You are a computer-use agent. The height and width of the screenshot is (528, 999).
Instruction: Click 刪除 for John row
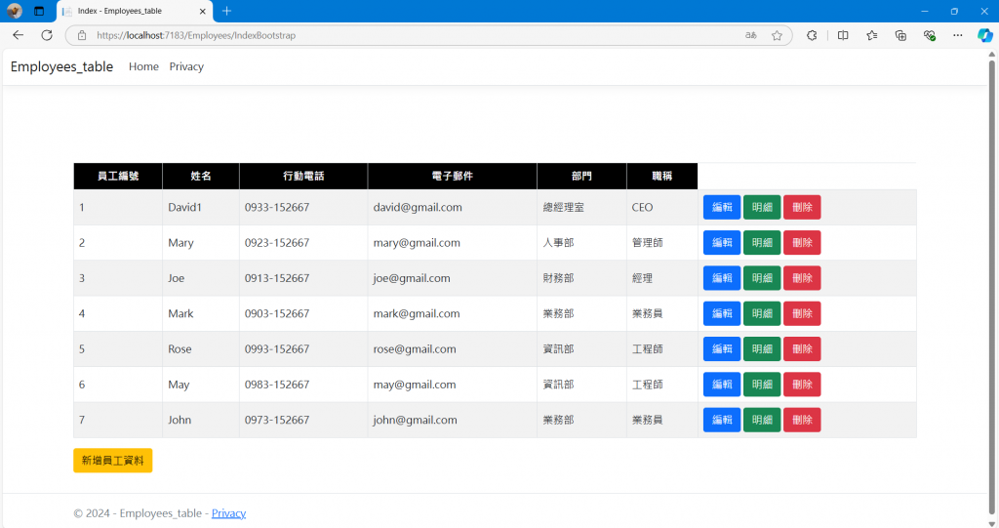pos(802,420)
